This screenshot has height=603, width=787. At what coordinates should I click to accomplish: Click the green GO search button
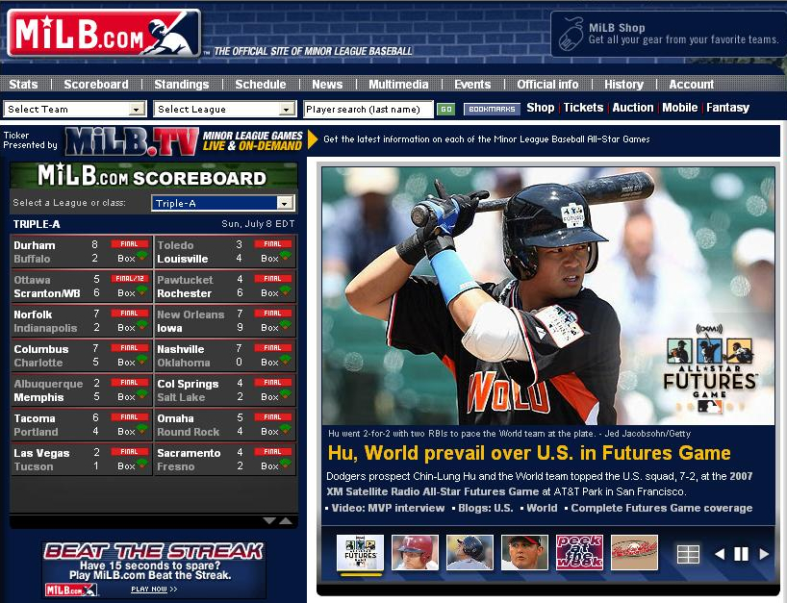point(445,109)
